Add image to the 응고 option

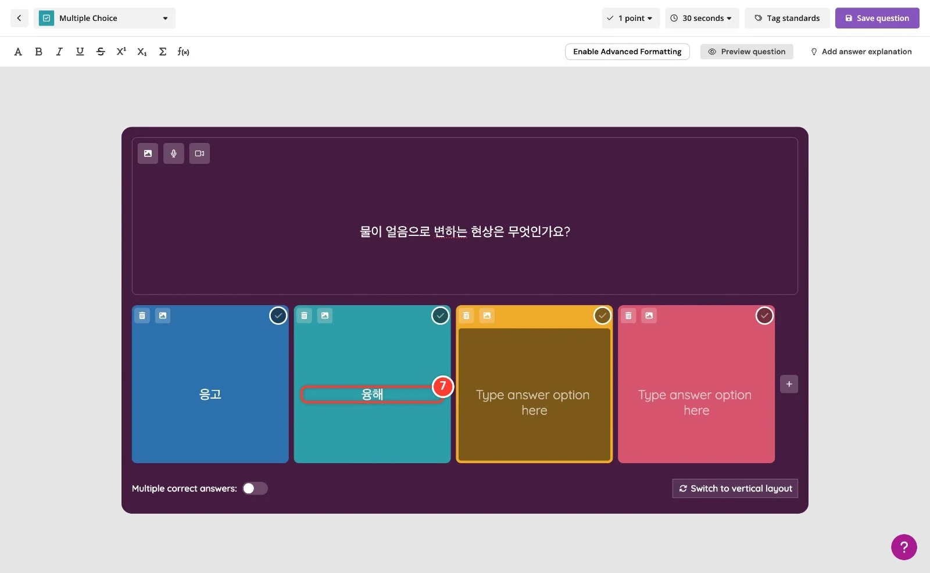click(x=163, y=316)
